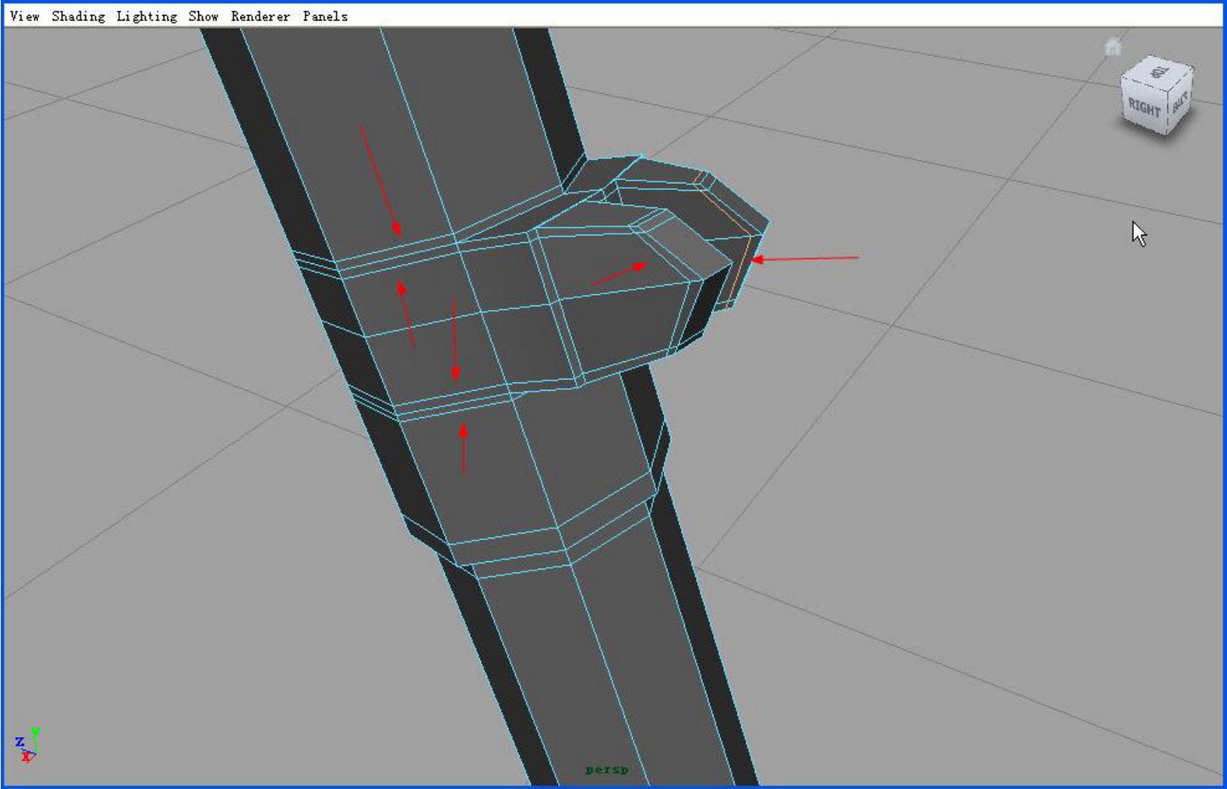
Task: Click the ViewCube edge between RIGHT and BACK
Action: [x=1170, y=113]
